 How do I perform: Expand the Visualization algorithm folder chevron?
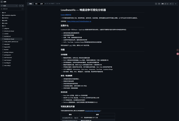1,15
